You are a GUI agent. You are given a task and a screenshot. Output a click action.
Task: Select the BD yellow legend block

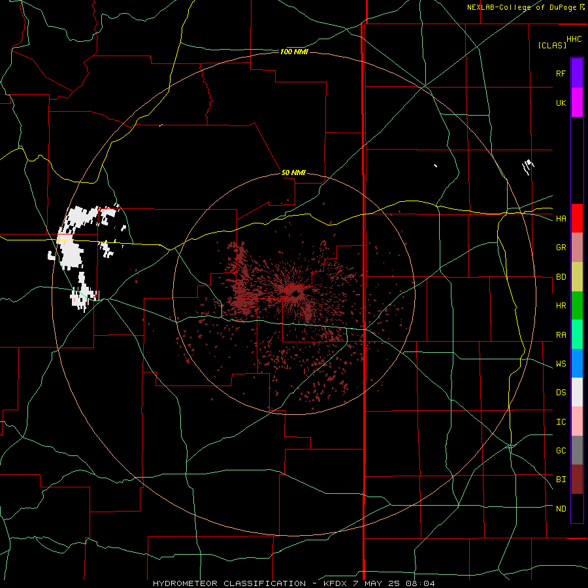pyautogui.click(x=577, y=277)
